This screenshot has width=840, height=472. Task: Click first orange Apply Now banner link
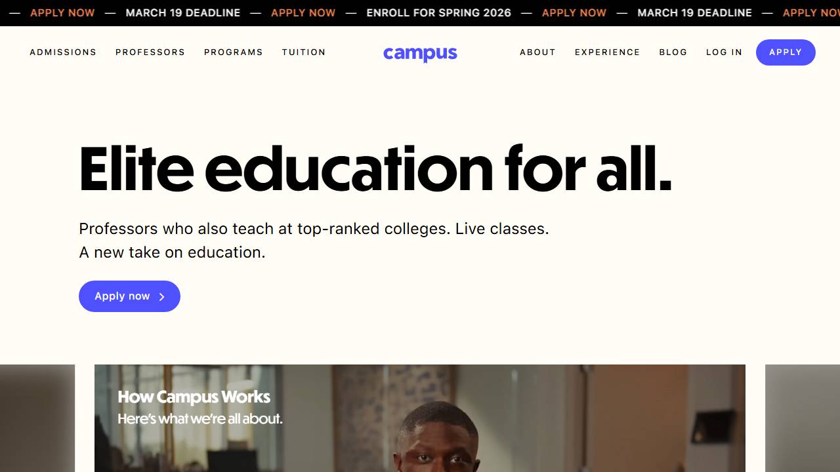pos(62,13)
